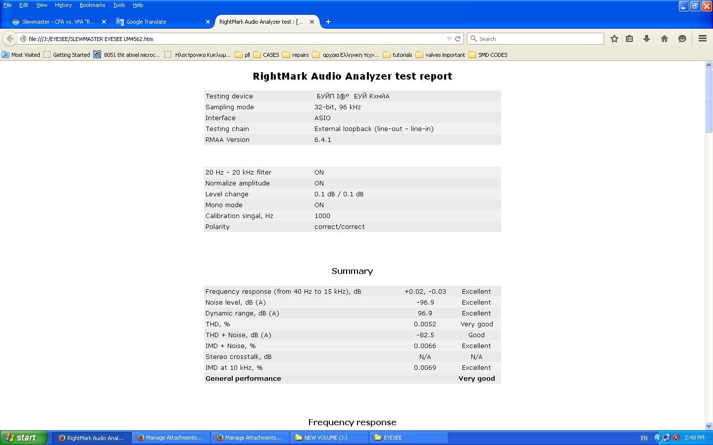Viewport: 713px width, 445px height.
Task: Open EYESEE folder taskbar button
Action: (408, 438)
